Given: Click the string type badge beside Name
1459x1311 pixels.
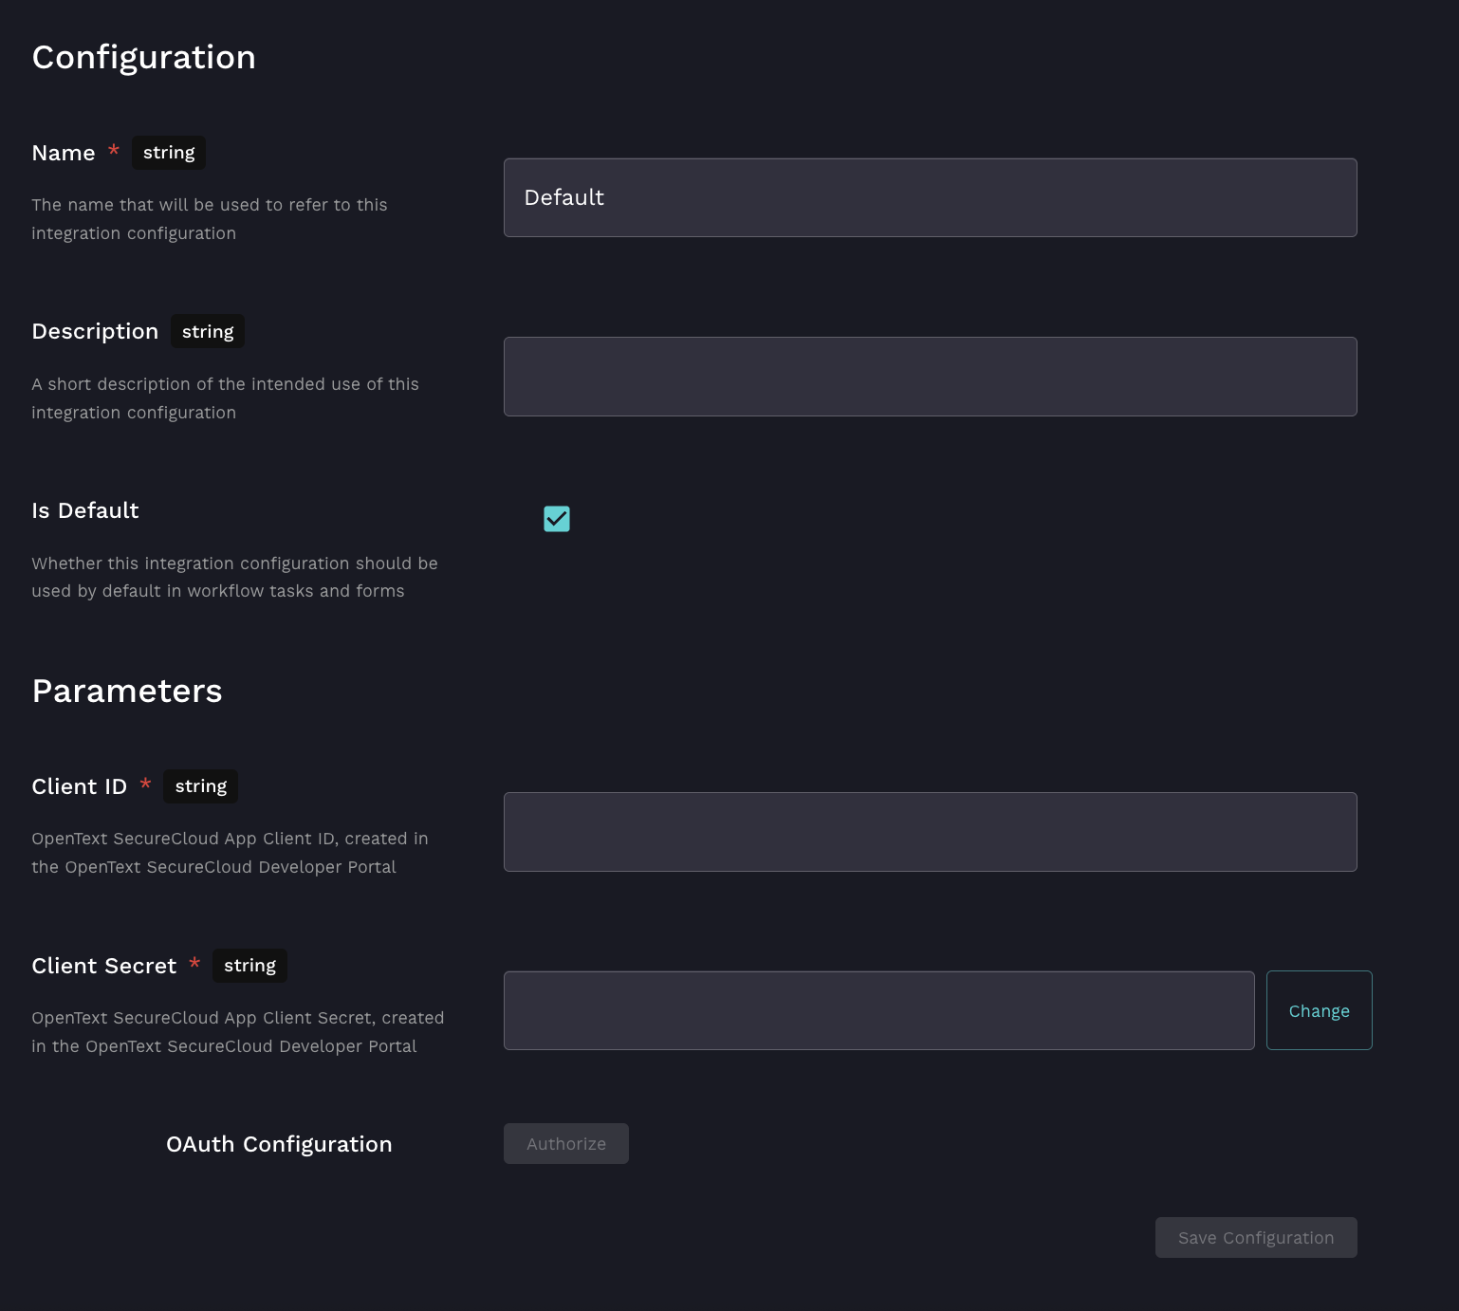Looking at the screenshot, I should point(169,153).
